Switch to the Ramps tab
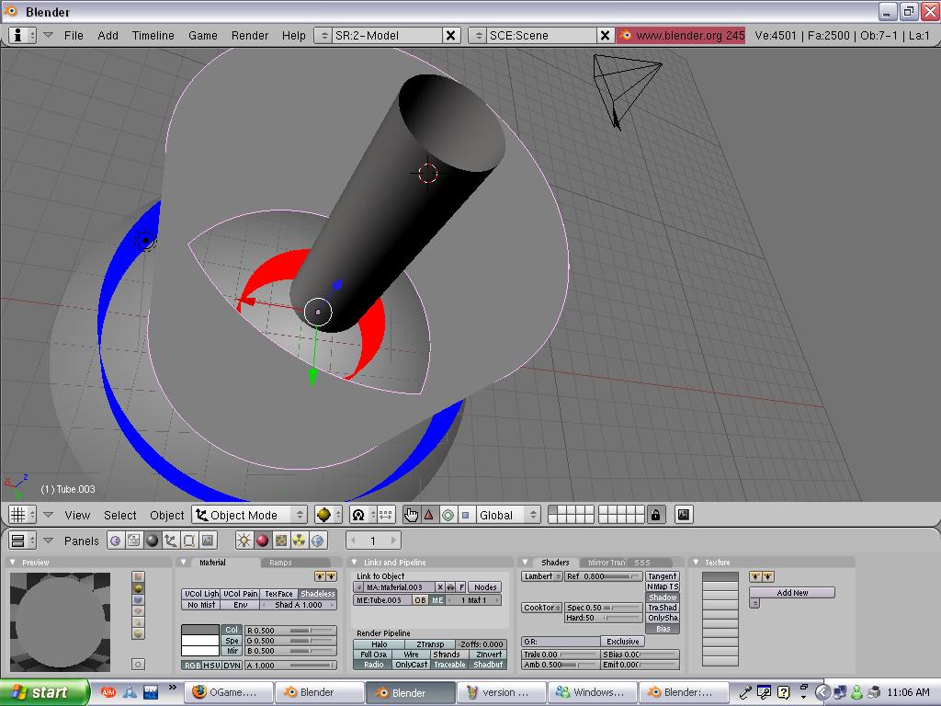 point(280,563)
